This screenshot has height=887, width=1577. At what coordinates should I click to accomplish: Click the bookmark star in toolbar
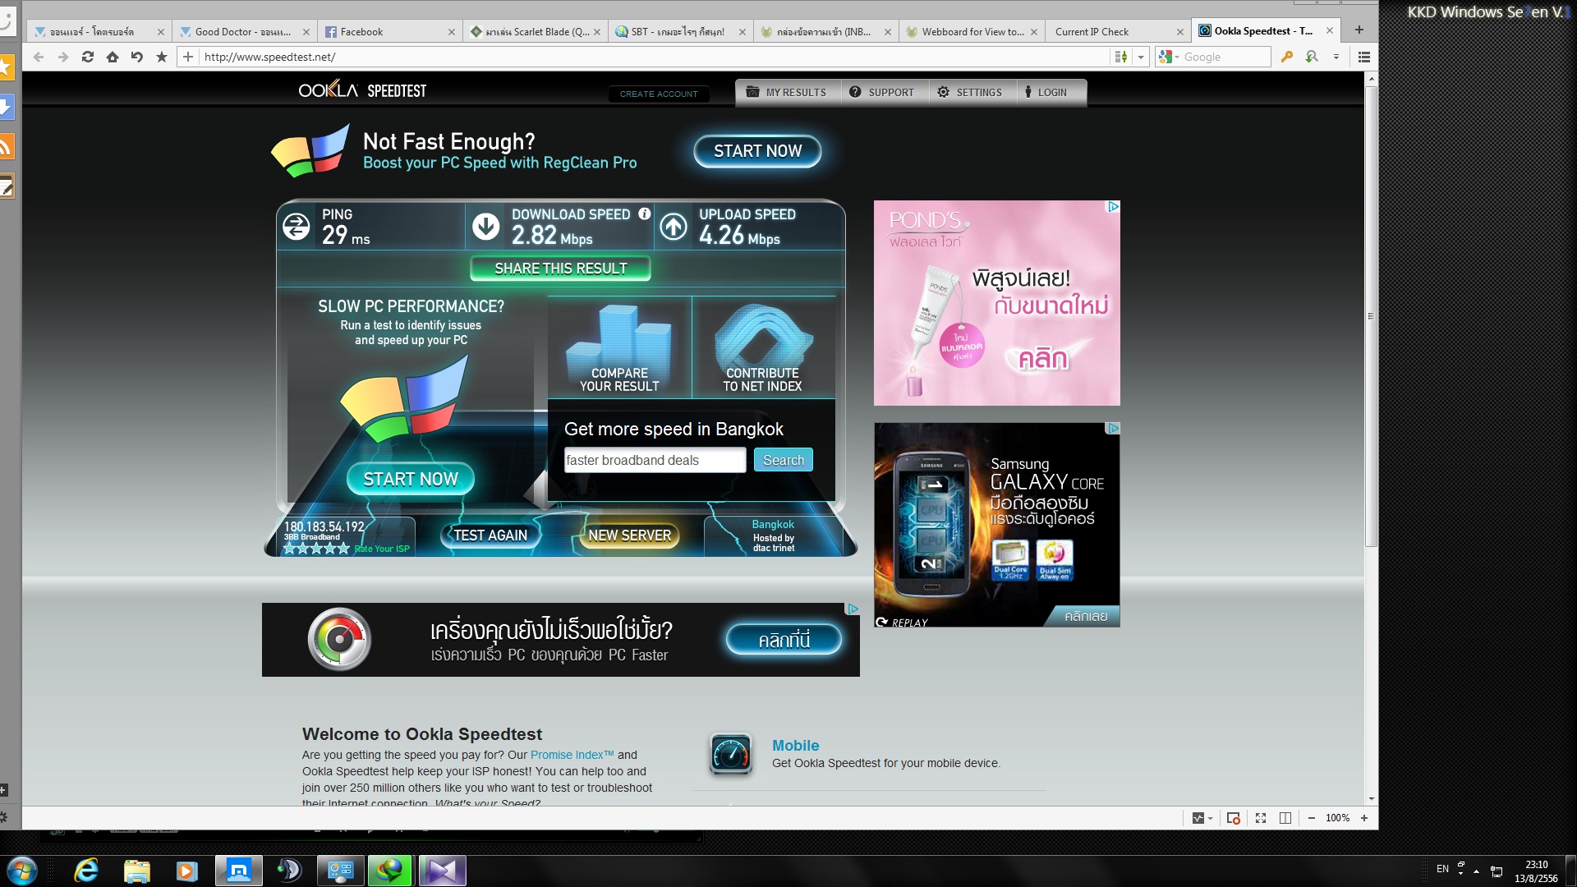[162, 57]
